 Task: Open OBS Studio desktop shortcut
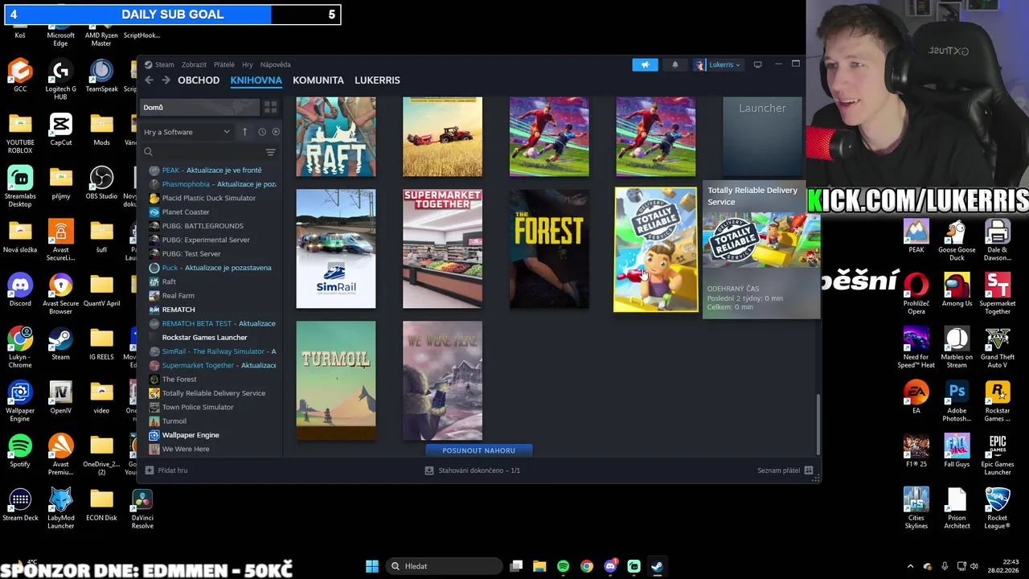(x=101, y=183)
